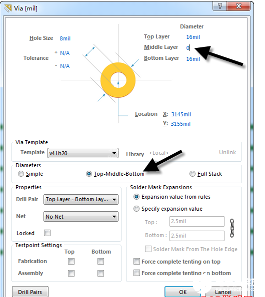Click the Hole Size 8mil value
The width and height of the screenshot is (265, 297).
click(65, 38)
